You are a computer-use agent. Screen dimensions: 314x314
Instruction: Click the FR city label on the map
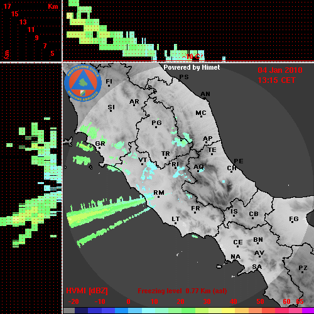pyautogui.click(x=195, y=208)
